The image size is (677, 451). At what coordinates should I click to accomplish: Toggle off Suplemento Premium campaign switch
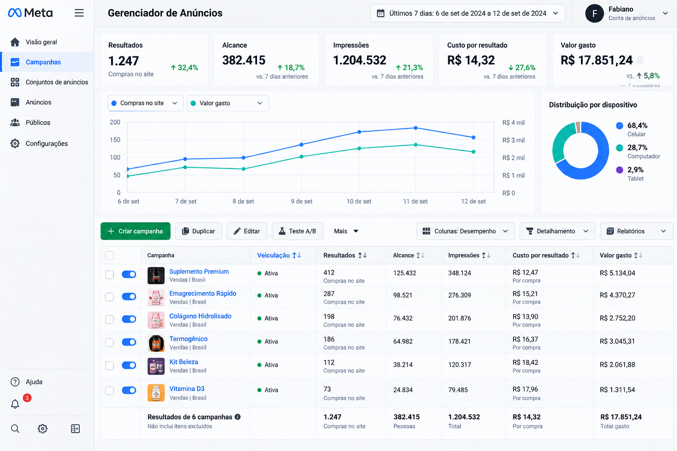click(129, 274)
